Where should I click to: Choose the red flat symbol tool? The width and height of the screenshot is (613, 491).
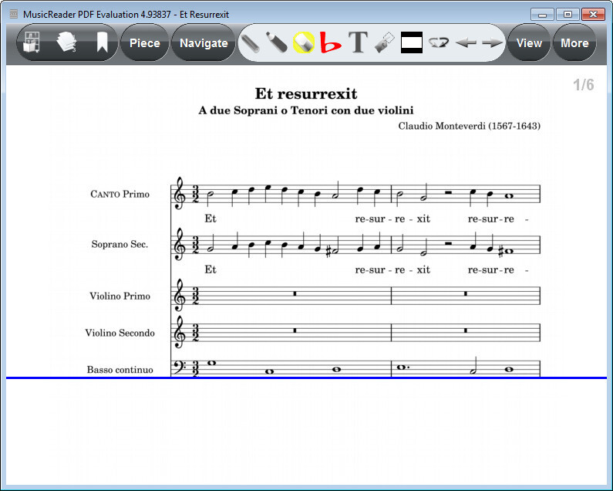pos(330,42)
